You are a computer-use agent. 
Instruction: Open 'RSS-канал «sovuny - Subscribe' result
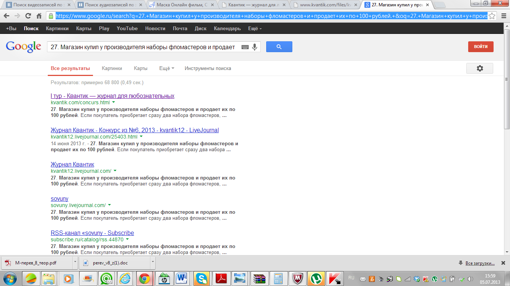(x=92, y=233)
